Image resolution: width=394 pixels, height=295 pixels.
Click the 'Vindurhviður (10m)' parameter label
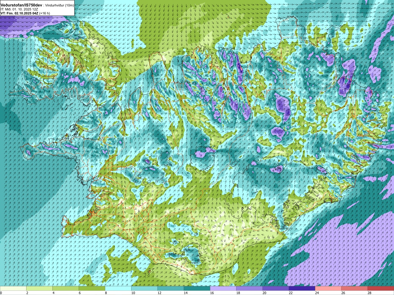tap(59, 6)
